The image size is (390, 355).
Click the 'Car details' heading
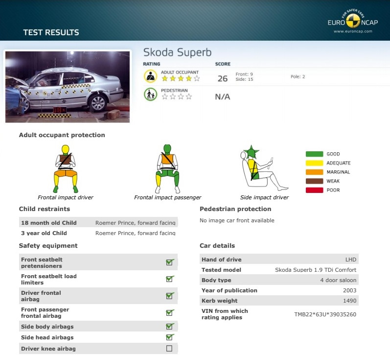[217, 246]
